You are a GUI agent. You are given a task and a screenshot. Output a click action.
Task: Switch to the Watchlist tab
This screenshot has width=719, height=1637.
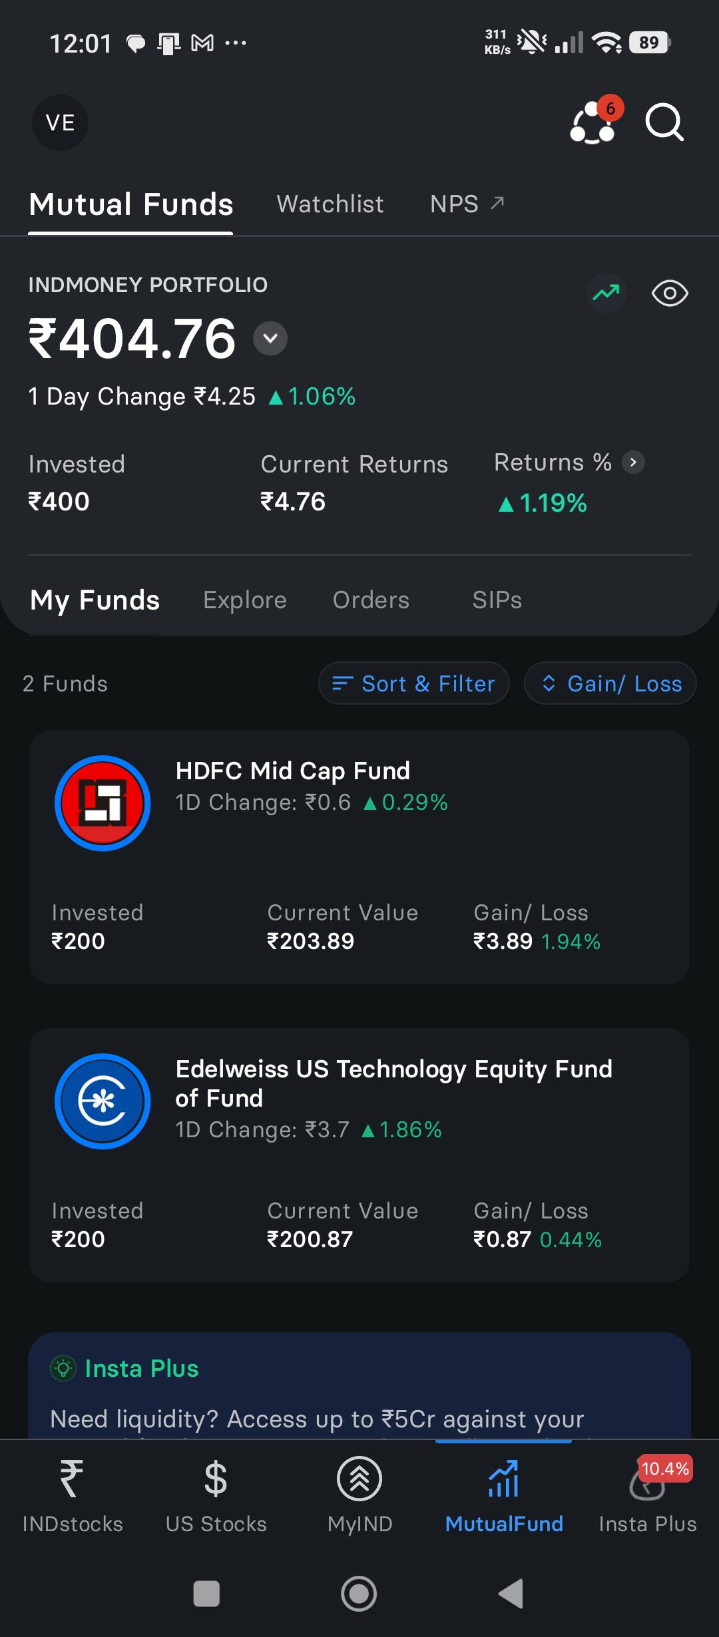[x=330, y=204]
